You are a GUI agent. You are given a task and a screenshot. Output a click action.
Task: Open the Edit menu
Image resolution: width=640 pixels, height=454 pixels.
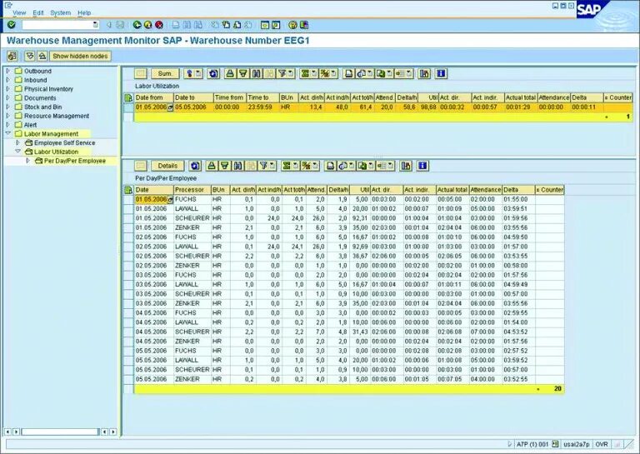38,12
